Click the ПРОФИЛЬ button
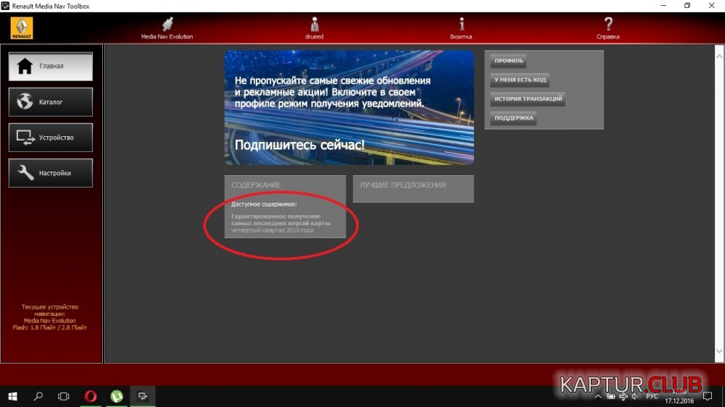 (508, 61)
